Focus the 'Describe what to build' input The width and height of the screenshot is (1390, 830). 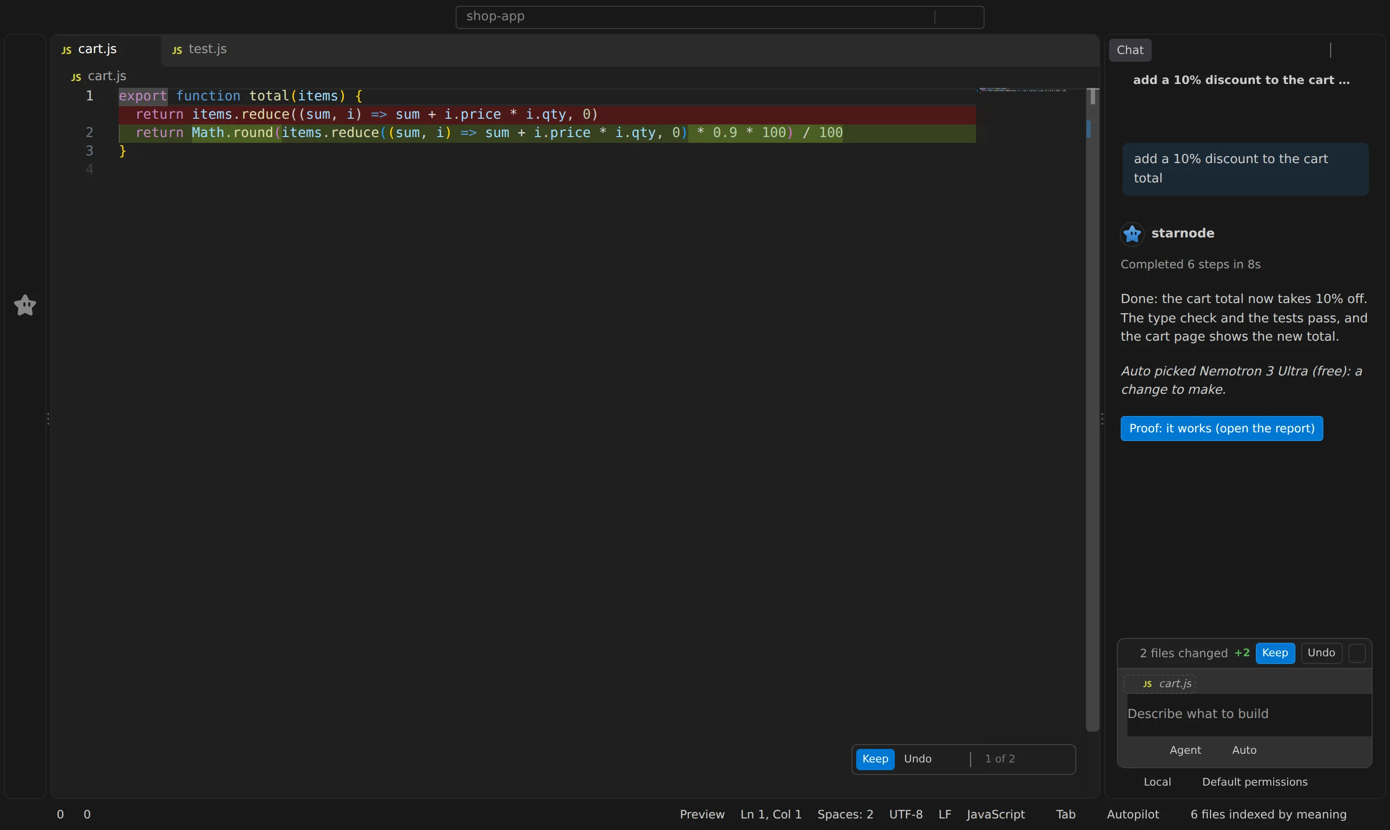click(x=1249, y=714)
